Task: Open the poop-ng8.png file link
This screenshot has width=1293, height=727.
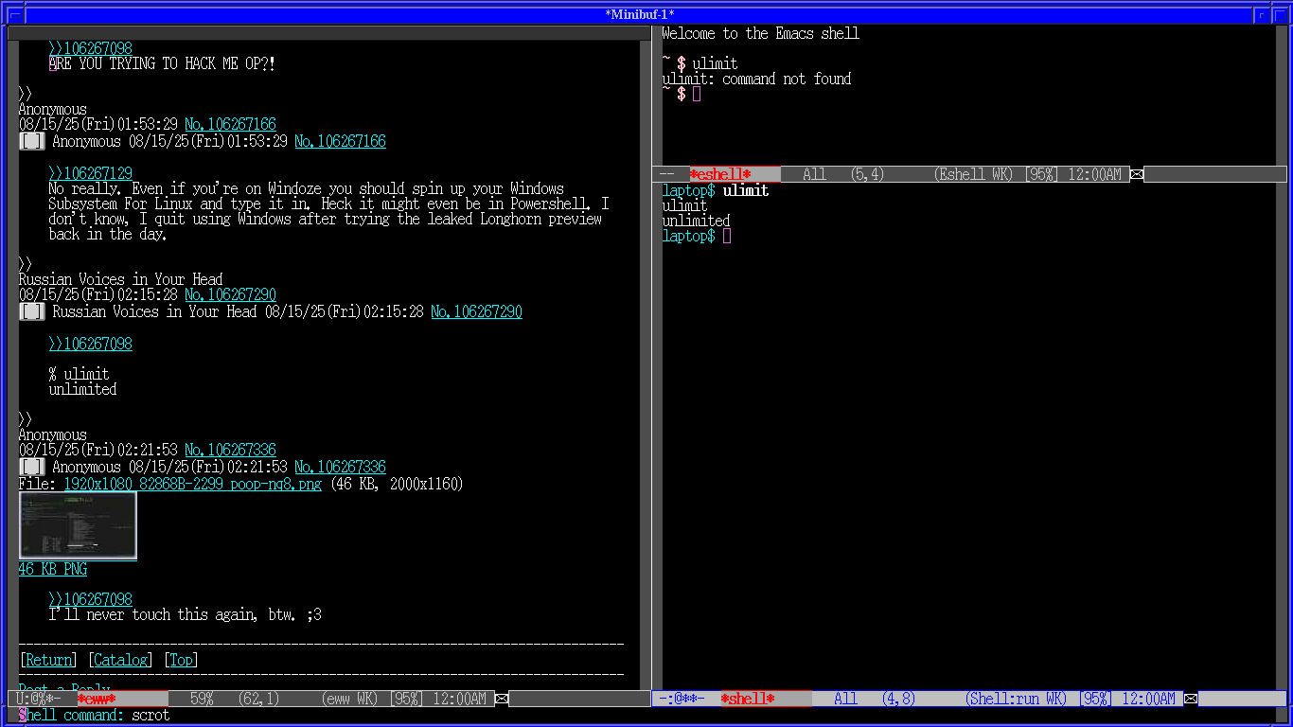Action: 193,485
